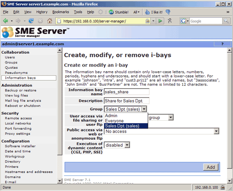Open the Tools menu

(x=78, y=12)
